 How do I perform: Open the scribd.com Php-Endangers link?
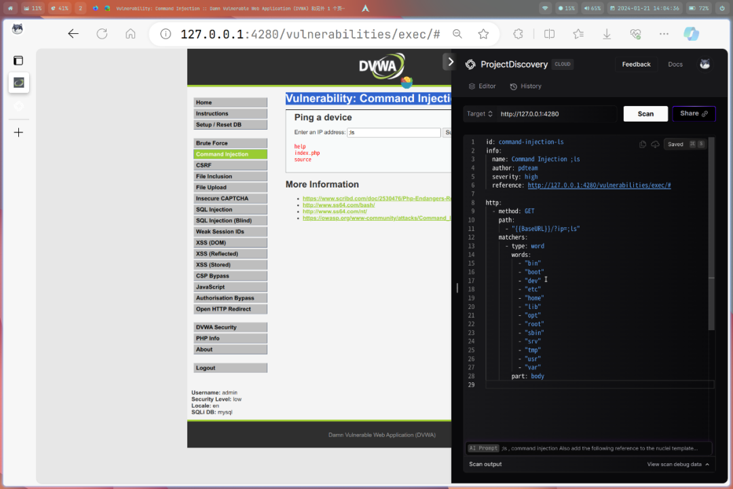click(377, 198)
